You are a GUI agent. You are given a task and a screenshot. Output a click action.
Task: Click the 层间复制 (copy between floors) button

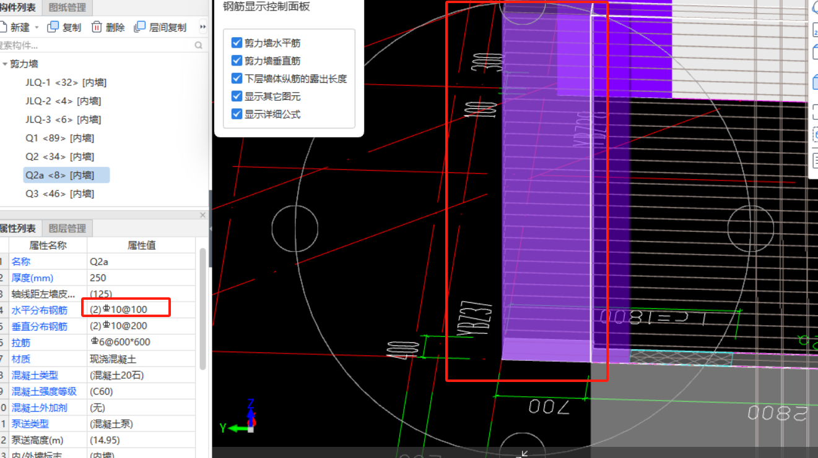coord(160,27)
